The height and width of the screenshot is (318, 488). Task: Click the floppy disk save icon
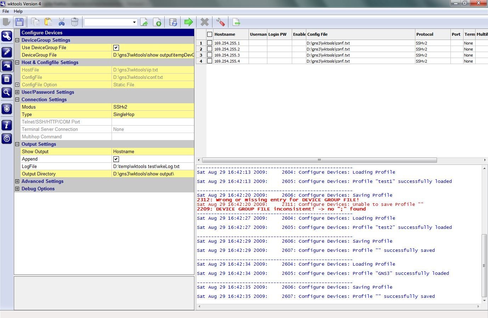19,22
